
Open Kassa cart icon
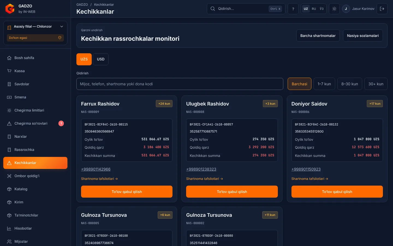[x=9, y=71]
